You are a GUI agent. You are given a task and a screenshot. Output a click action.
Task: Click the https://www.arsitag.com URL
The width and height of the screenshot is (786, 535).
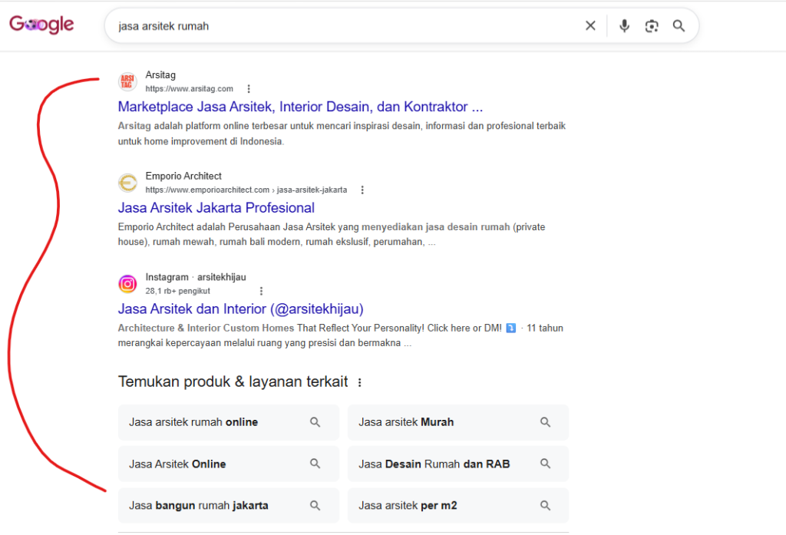190,89
